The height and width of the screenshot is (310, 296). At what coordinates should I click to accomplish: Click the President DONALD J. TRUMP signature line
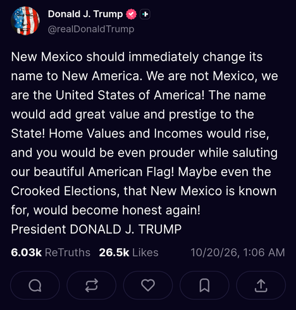pyautogui.click(x=96, y=229)
